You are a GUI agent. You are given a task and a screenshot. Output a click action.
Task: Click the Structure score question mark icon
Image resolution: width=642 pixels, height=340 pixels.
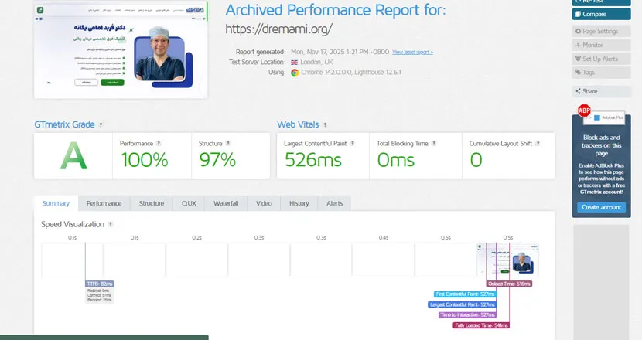tap(227, 143)
